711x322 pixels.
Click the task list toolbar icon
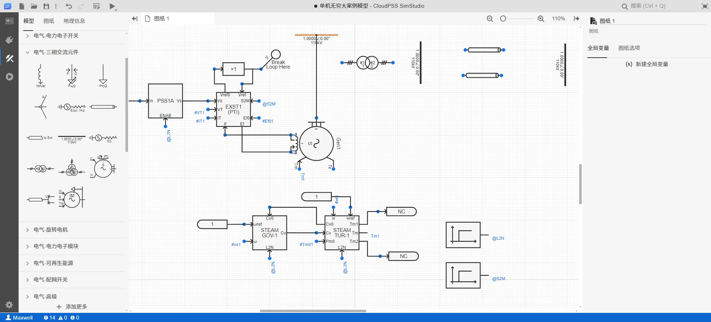[x=97, y=6]
